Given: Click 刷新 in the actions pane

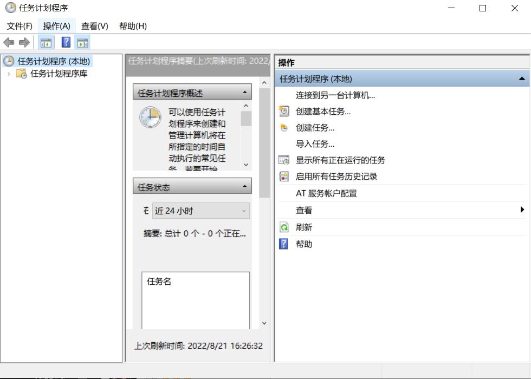Looking at the screenshot, I should click(x=304, y=227).
